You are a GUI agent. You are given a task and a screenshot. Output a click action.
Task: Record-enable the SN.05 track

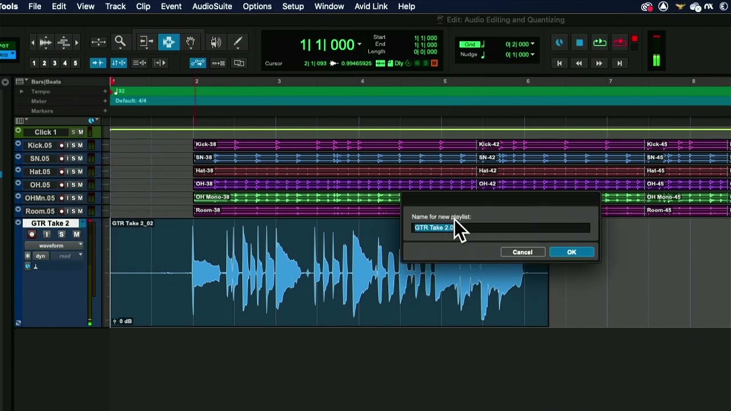click(x=61, y=159)
